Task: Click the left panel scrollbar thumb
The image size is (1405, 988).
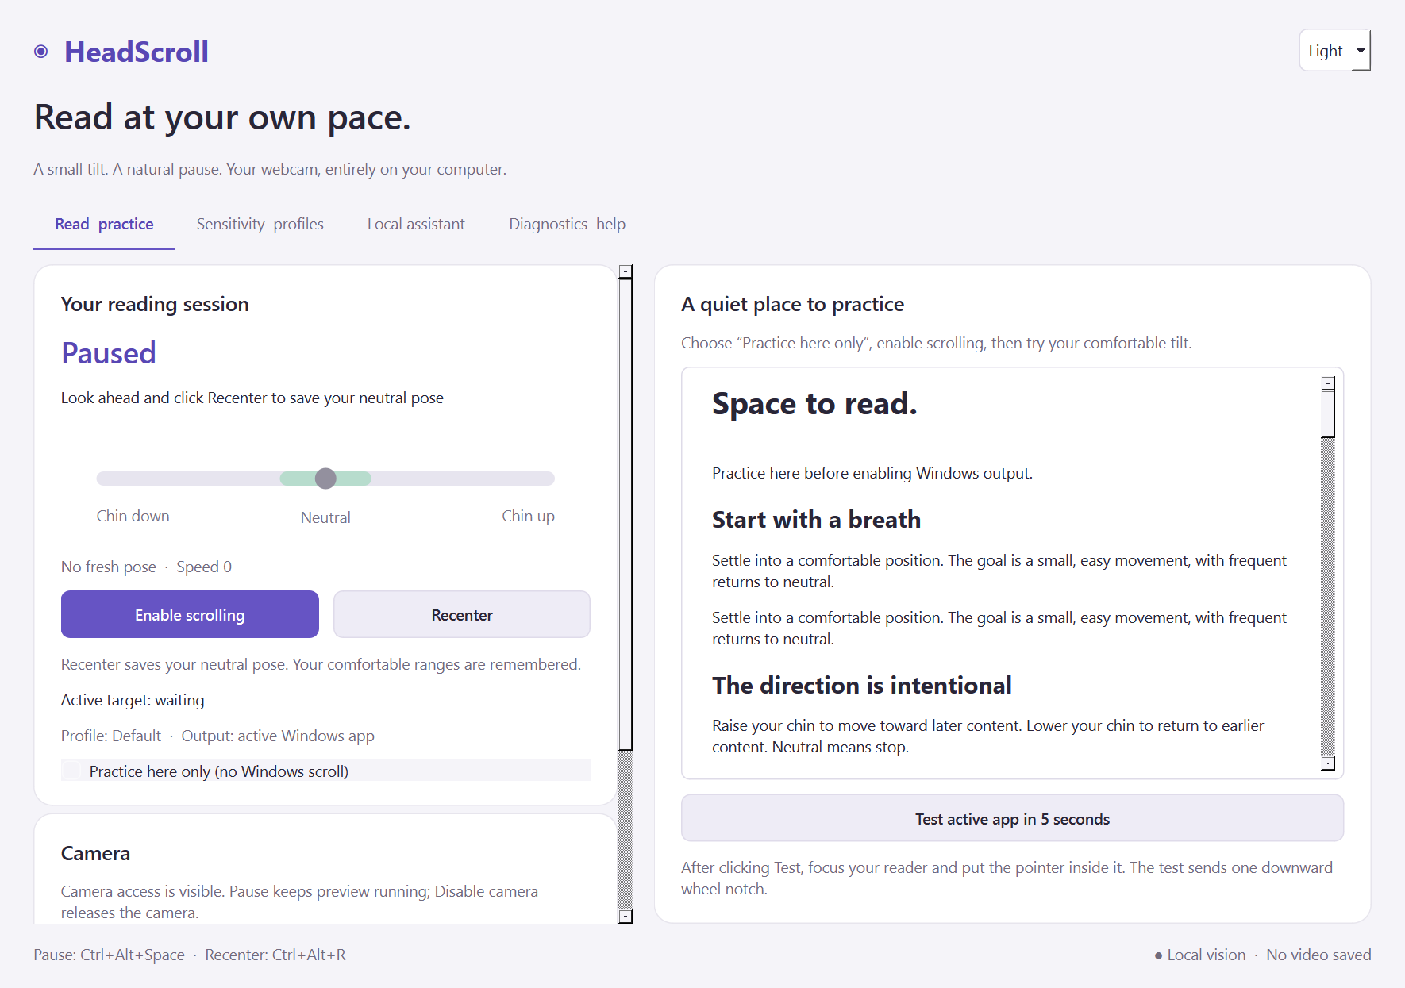Action: coord(626,514)
